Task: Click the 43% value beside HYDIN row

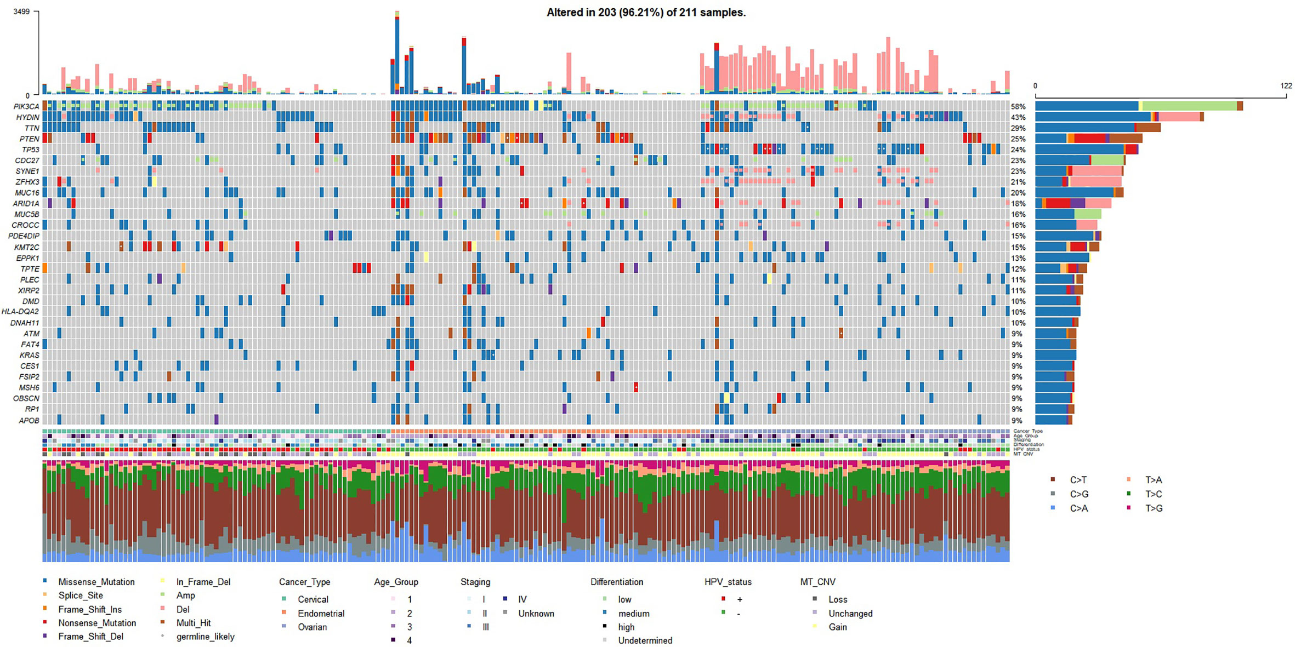Action: coord(1019,117)
